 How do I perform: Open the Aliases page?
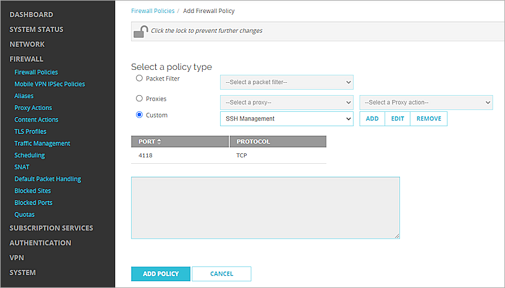pos(24,96)
